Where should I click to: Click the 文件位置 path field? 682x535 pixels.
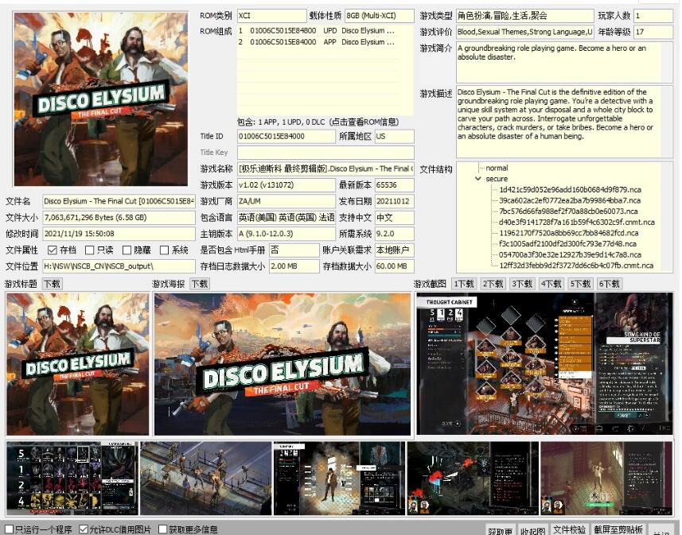coord(119,266)
